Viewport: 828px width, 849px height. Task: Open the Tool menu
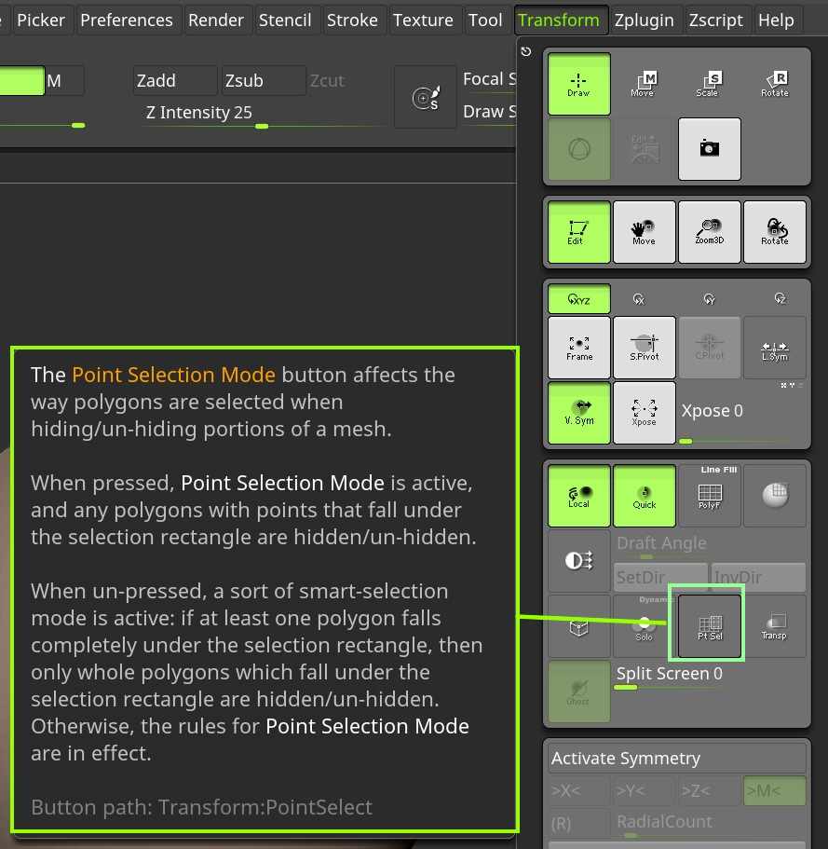pos(485,20)
